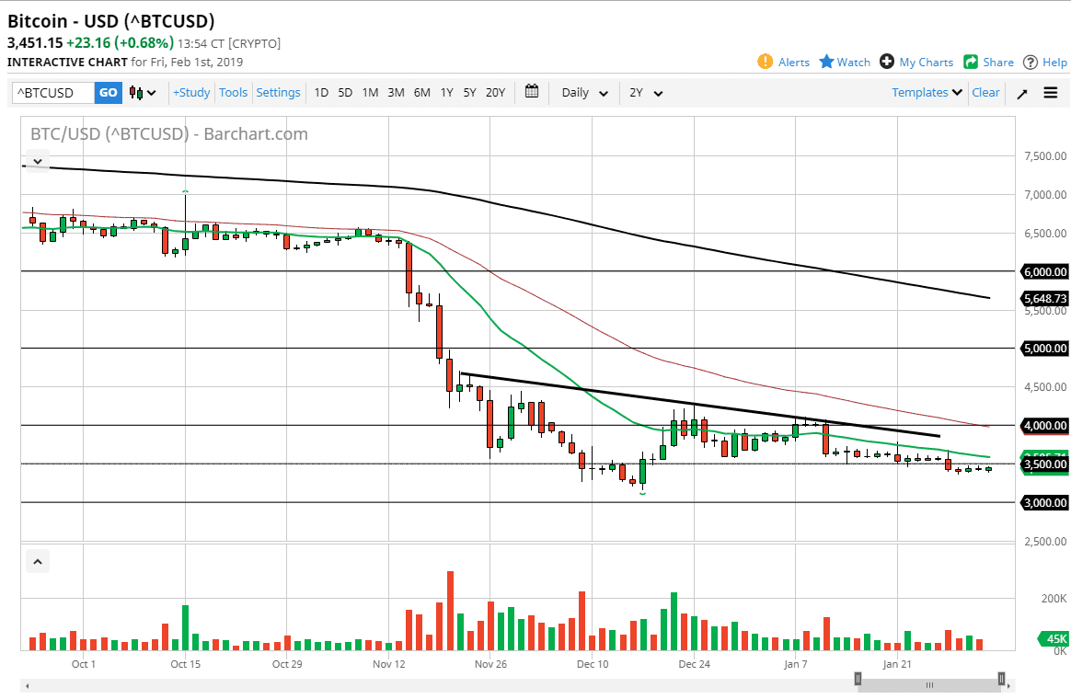The height and width of the screenshot is (699, 1071).
Task: Click the candlestick chart type icon
Action: pos(134,92)
